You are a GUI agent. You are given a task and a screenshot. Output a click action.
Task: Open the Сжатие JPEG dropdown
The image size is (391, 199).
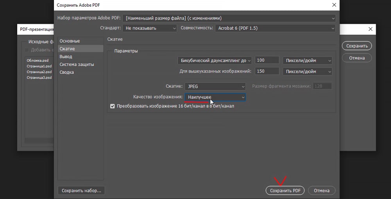(215, 86)
